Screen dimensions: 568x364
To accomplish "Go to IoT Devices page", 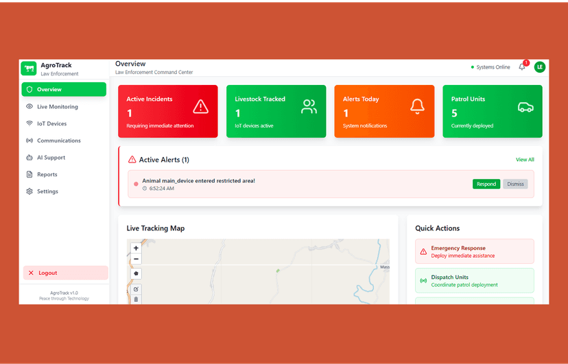I will click(x=51, y=123).
